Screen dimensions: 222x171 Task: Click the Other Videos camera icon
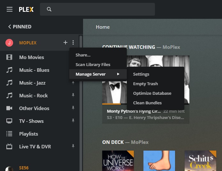[9, 108]
